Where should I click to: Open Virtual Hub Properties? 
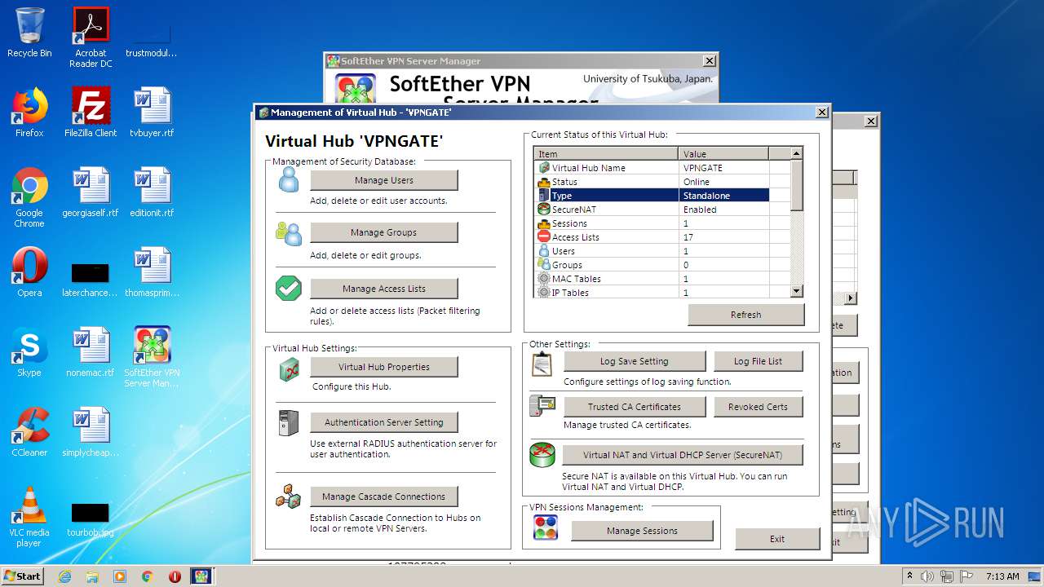(384, 367)
